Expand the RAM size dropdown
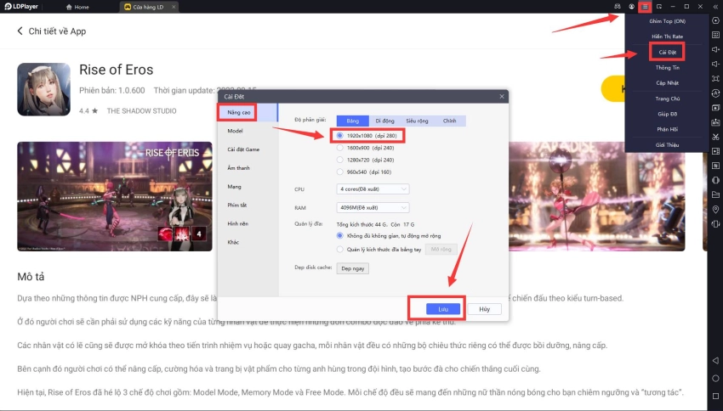This screenshot has width=723, height=411. (373, 207)
